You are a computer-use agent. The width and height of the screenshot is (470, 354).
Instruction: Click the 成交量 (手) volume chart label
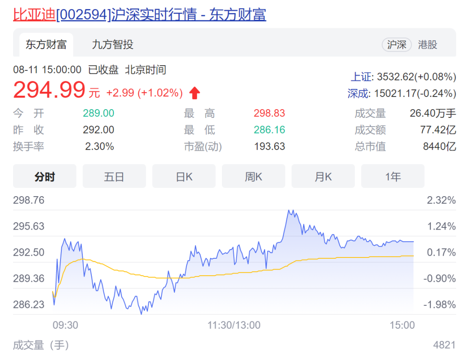coord(41,345)
